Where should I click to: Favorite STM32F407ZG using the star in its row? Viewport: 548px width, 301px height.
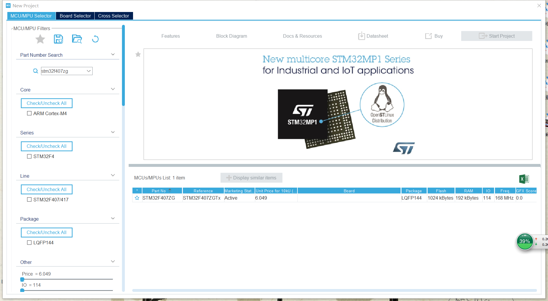click(137, 198)
